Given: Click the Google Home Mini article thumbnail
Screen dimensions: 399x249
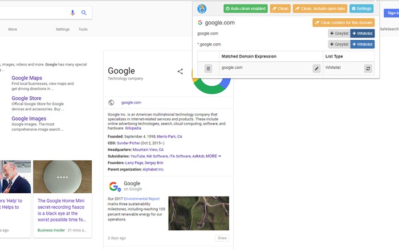Looking at the screenshot, I should point(62,177).
